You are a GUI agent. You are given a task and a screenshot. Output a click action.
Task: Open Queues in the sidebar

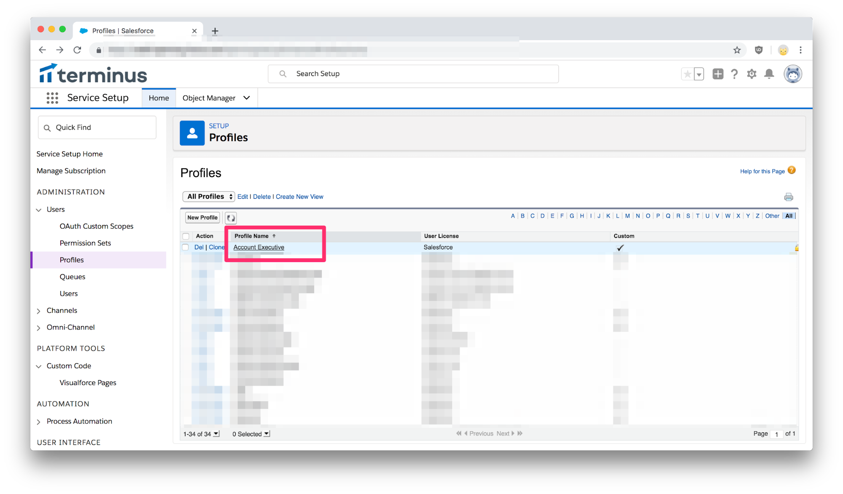tap(73, 277)
